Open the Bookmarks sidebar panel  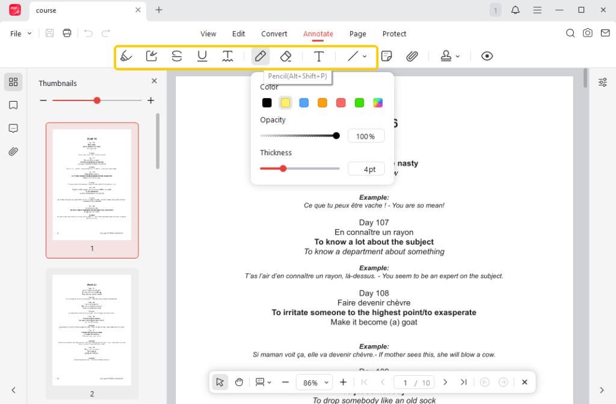13,105
